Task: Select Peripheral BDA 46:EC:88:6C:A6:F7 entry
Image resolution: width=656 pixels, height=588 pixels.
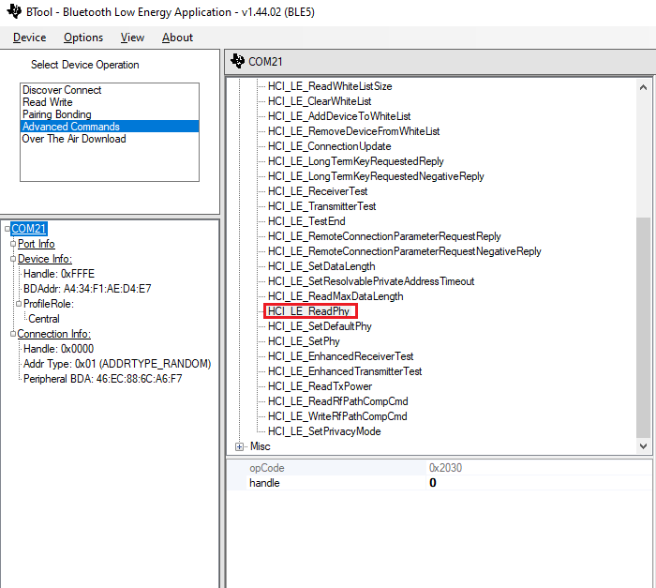Action: 103,379
